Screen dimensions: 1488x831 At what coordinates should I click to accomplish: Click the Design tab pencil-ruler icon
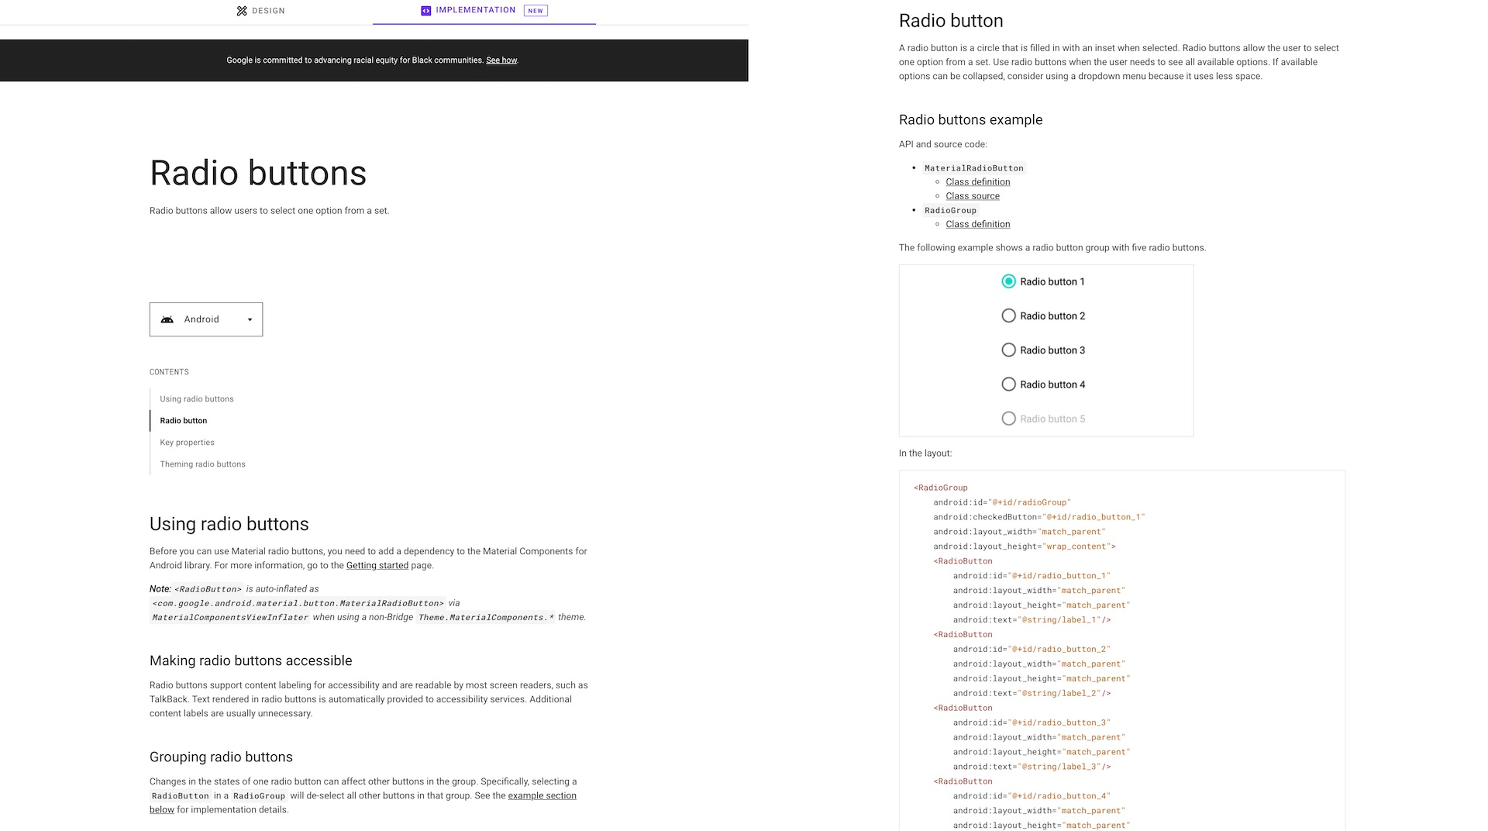point(242,11)
